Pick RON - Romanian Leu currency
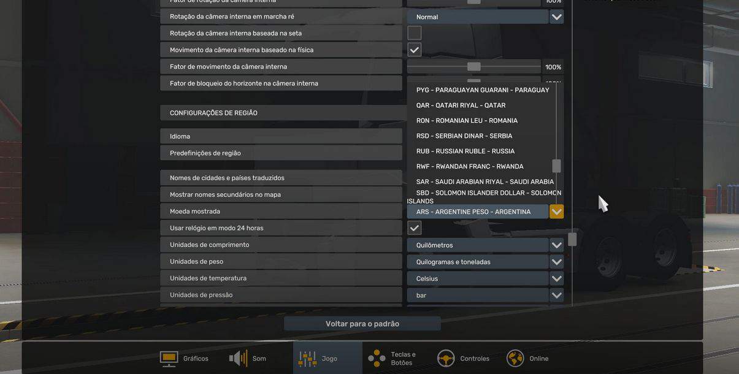 click(x=467, y=121)
